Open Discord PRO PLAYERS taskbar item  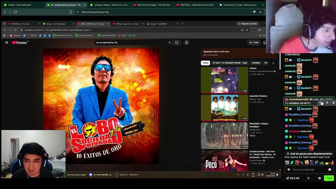point(101,175)
